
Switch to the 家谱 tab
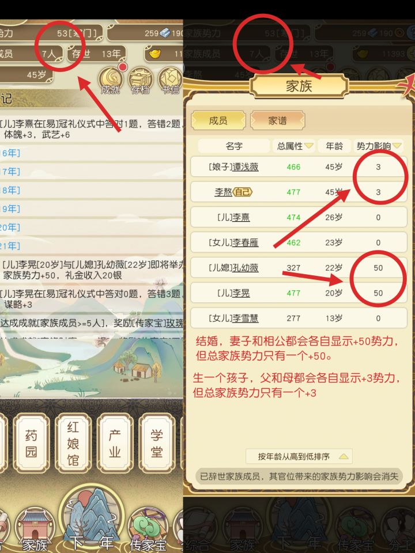pyautogui.click(x=277, y=120)
